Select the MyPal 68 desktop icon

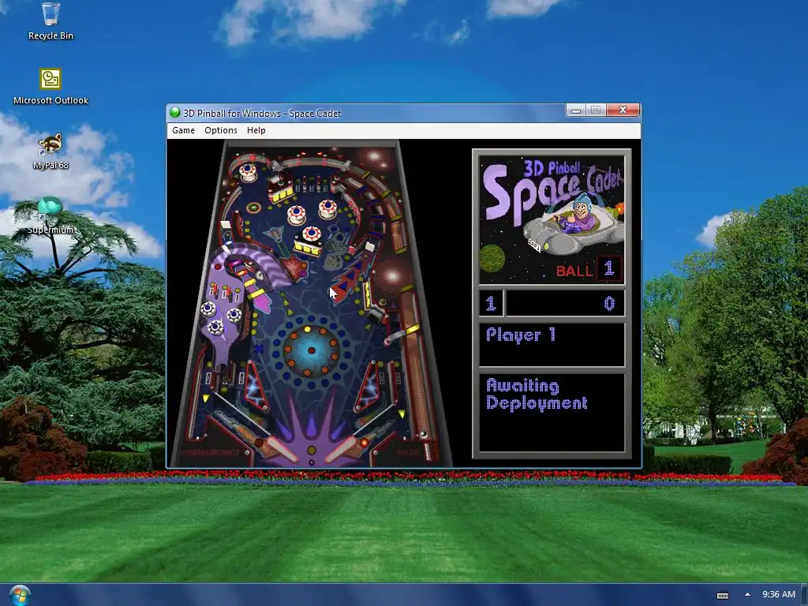(50, 151)
